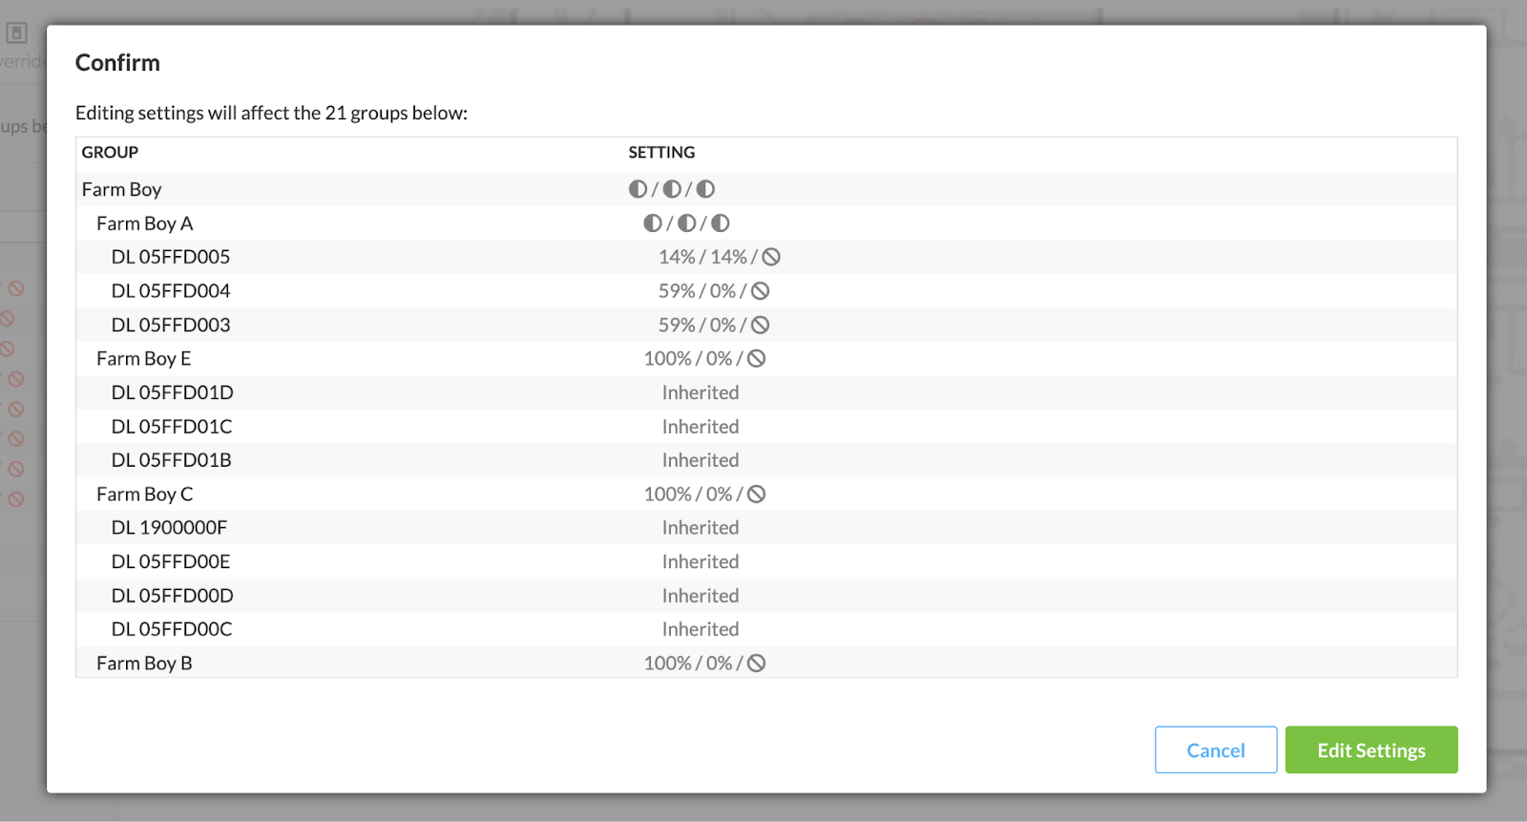Select the Farm Boy A group row
The width and height of the screenshot is (1527, 822).
[x=144, y=223]
